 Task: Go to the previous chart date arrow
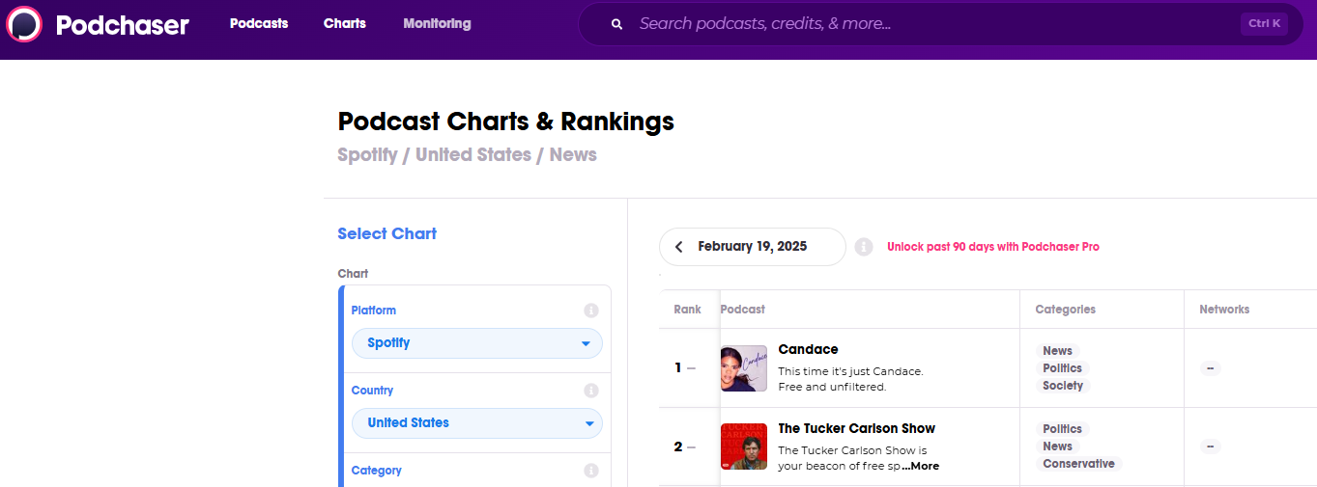pos(679,247)
